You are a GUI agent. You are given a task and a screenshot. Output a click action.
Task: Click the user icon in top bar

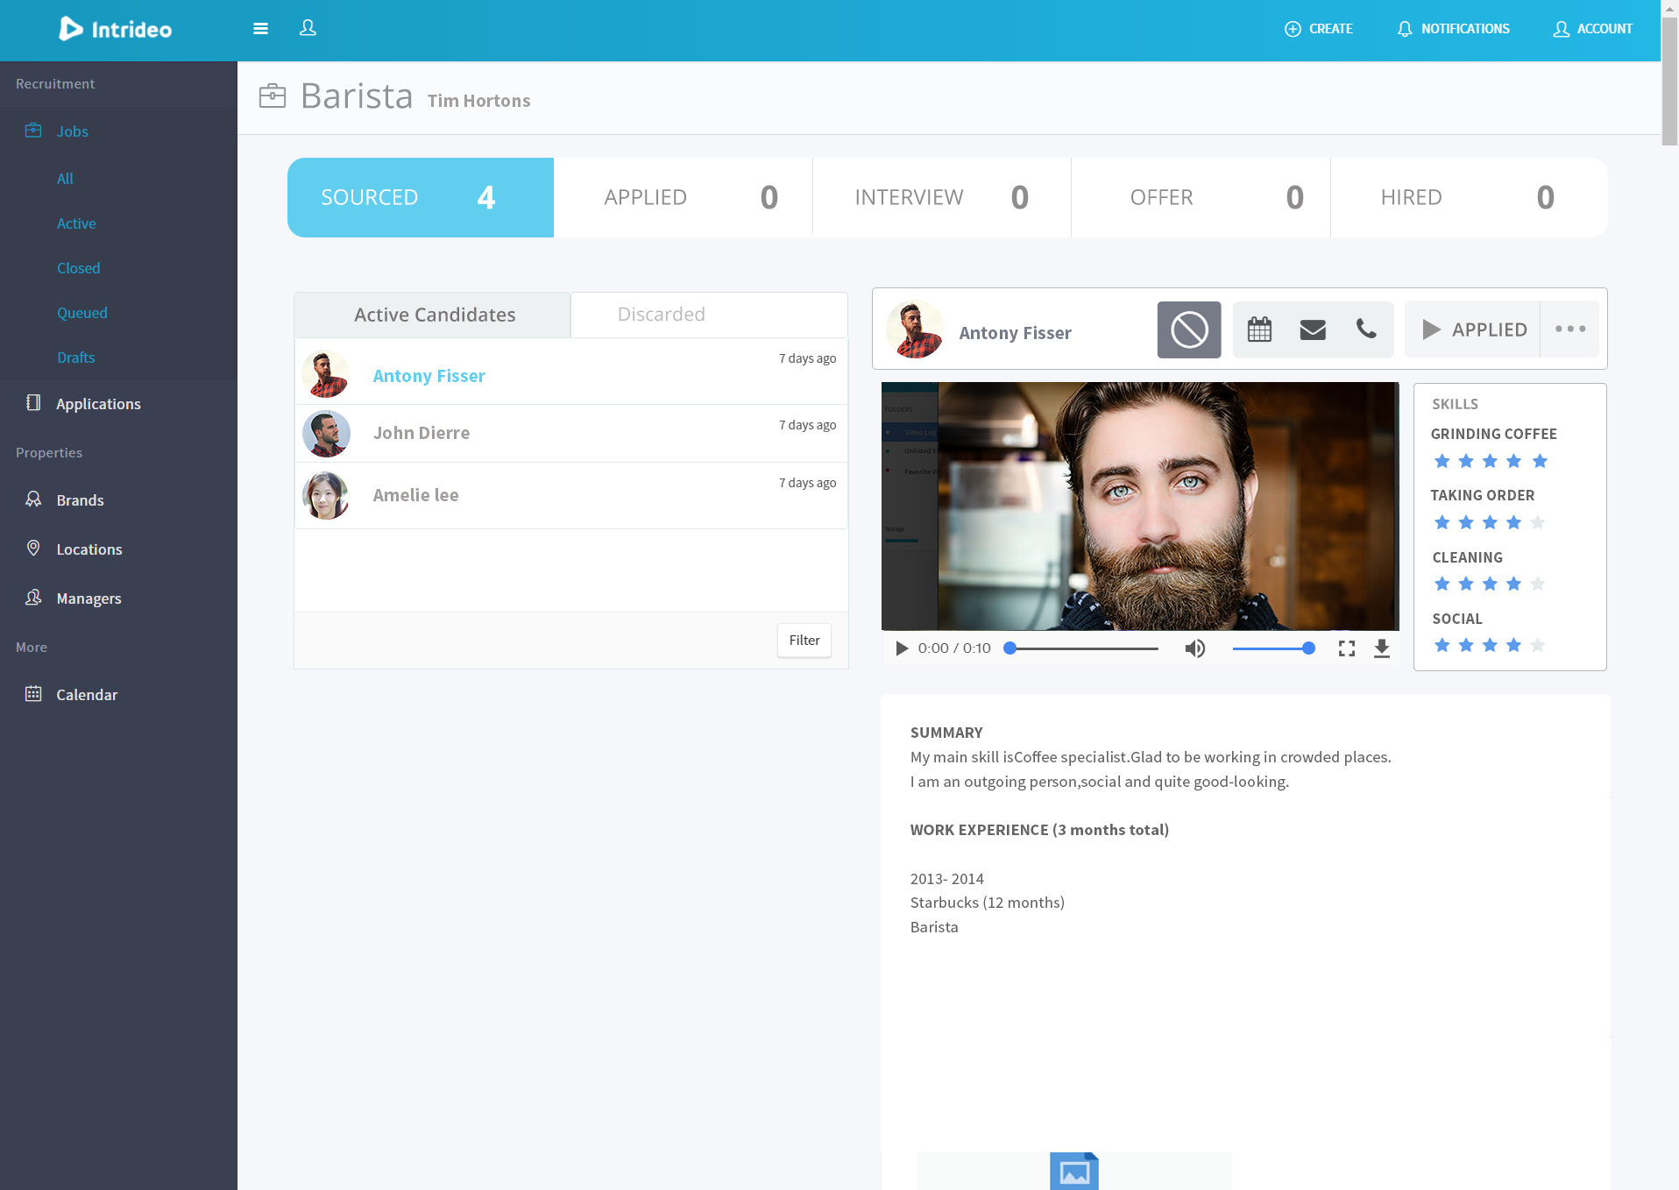tap(308, 28)
